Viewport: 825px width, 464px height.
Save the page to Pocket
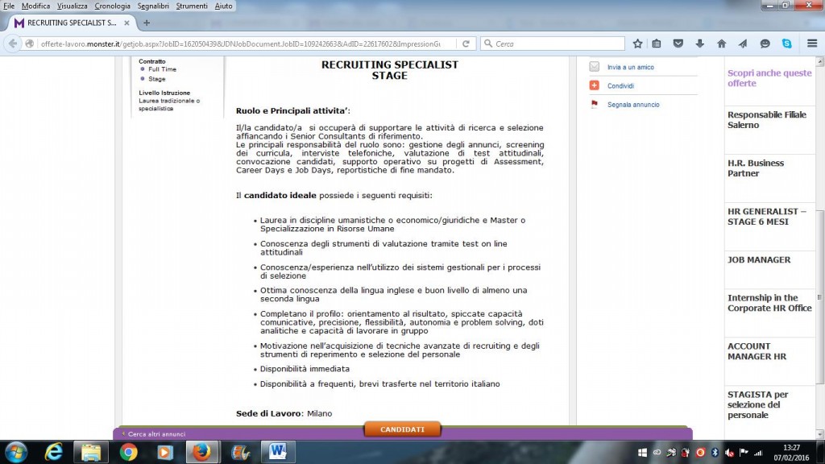click(678, 43)
